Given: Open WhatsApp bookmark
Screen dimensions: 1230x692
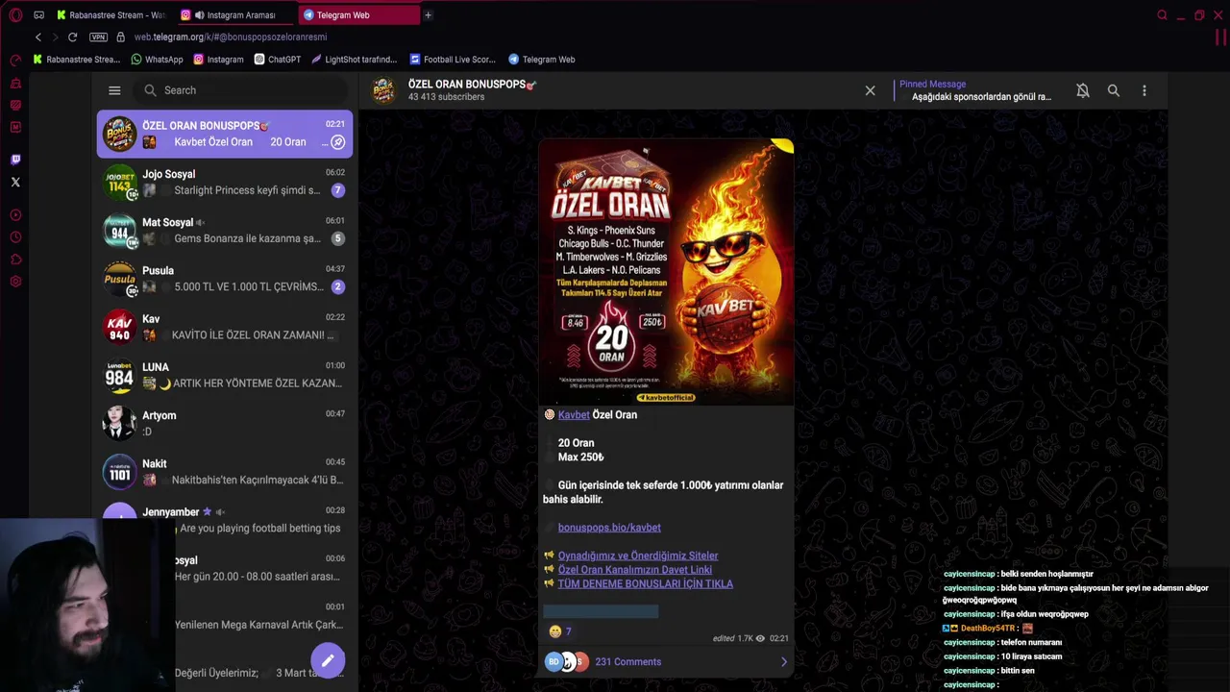Looking at the screenshot, I should tap(157, 60).
